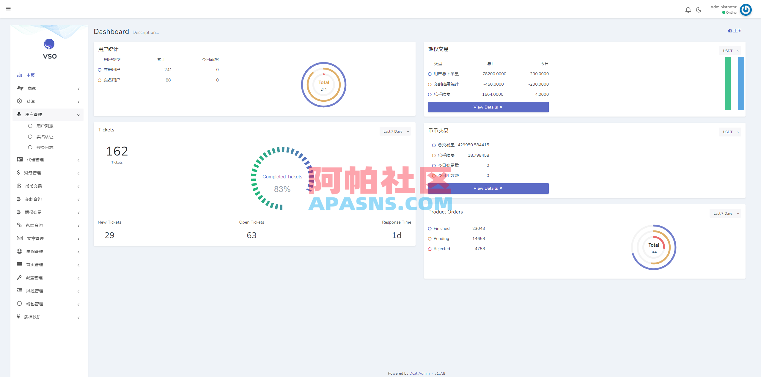Change Last 7 Days dropdown in Tickets panel
761x377 pixels.
coord(395,131)
